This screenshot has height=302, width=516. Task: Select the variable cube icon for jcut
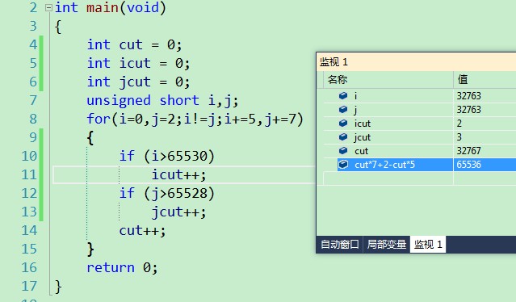343,136
